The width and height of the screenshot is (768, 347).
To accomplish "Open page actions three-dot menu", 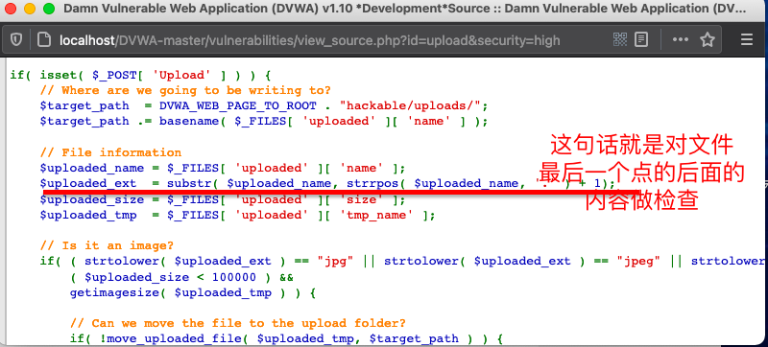I will pyautogui.click(x=681, y=39).
